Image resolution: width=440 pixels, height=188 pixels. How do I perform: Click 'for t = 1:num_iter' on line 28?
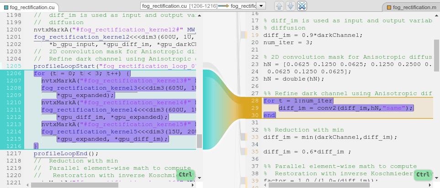298,101
